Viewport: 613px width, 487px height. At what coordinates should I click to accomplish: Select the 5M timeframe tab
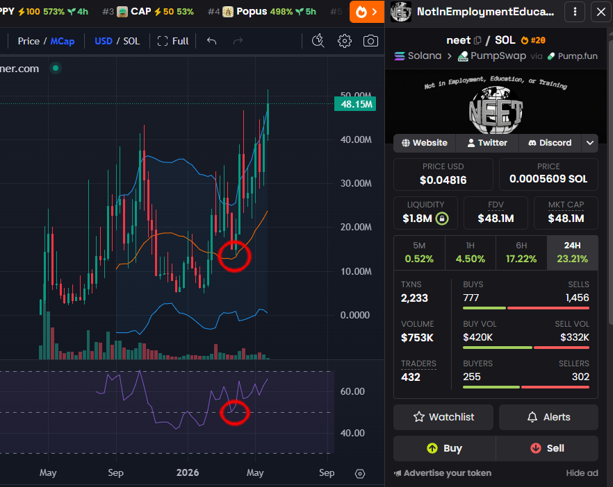(x=419, y=253)
